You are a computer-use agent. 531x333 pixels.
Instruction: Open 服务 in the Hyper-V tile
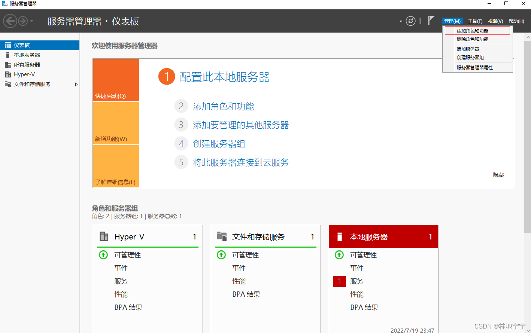121,281
